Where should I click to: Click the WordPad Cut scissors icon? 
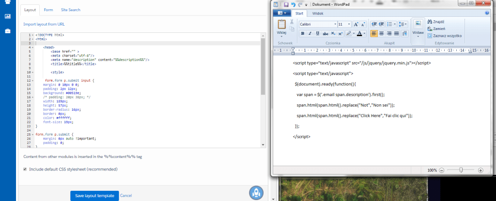click(x=292, y=22)
